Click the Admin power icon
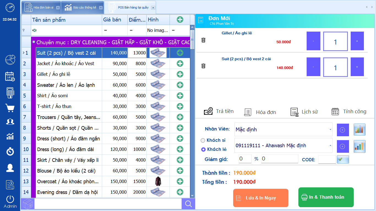The height and width of the screenshot is (211, 376). (x=10, y=199)
